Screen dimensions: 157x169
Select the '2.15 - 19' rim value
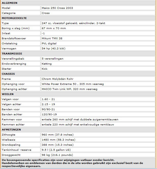(x=48, y=104)
